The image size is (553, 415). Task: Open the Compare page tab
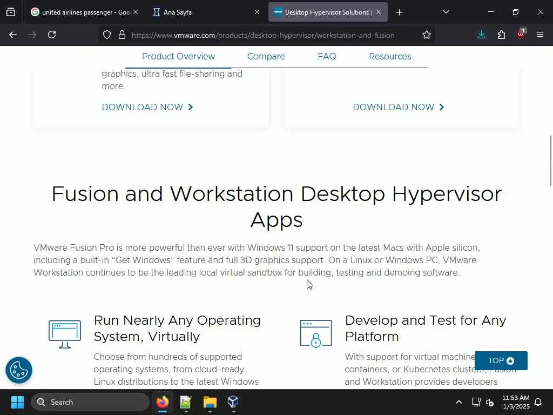[x=266, y=56]
